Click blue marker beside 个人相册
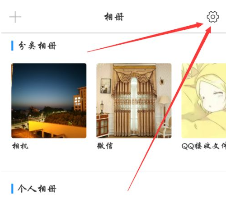This screenshot has height=199, width=226. 12,189
